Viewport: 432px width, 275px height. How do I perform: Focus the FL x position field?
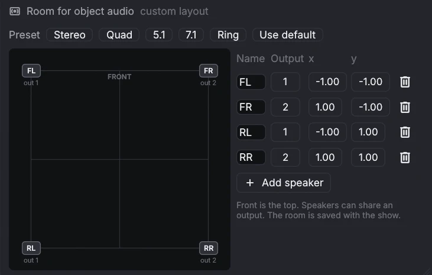coord(327,82)
